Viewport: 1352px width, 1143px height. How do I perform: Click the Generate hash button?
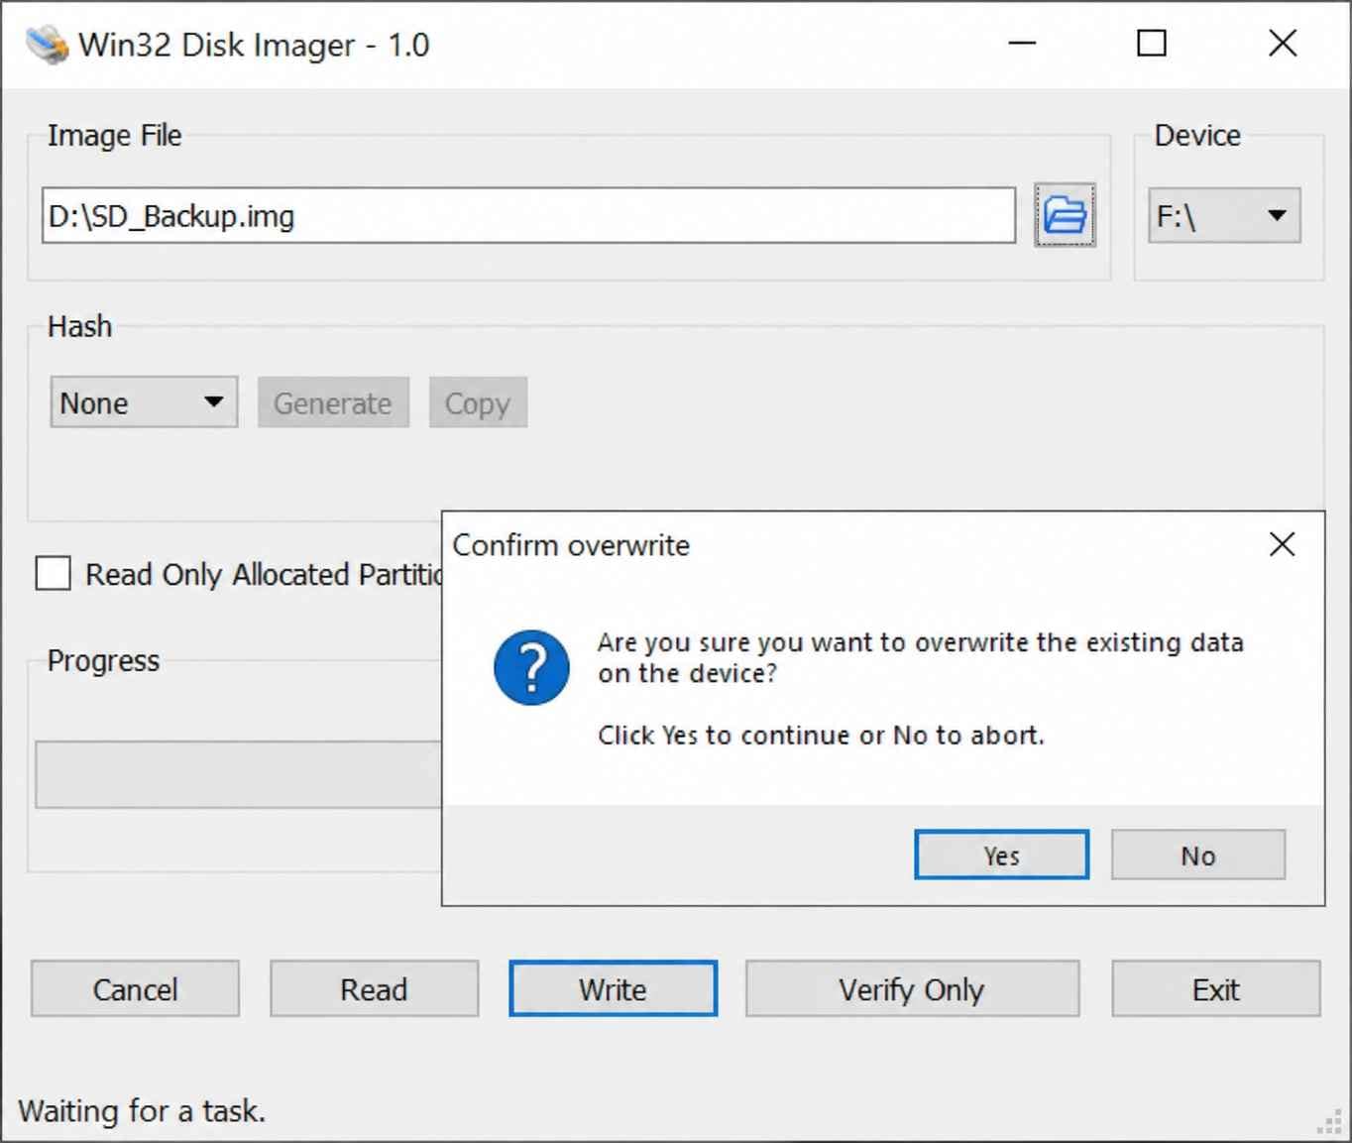pos(333,402)
